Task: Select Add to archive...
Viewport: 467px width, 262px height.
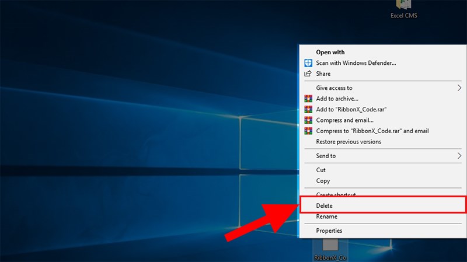Action: (383, 99)
